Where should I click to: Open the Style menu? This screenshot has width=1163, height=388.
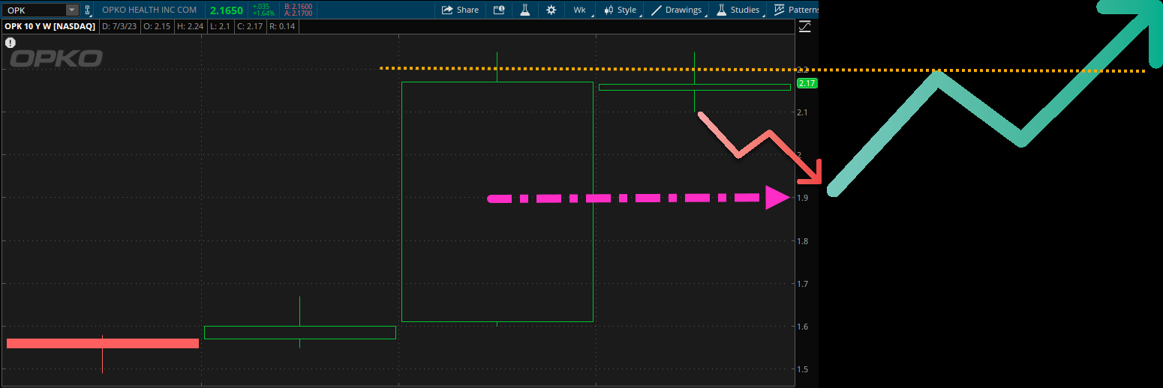(x=620, y=10)
